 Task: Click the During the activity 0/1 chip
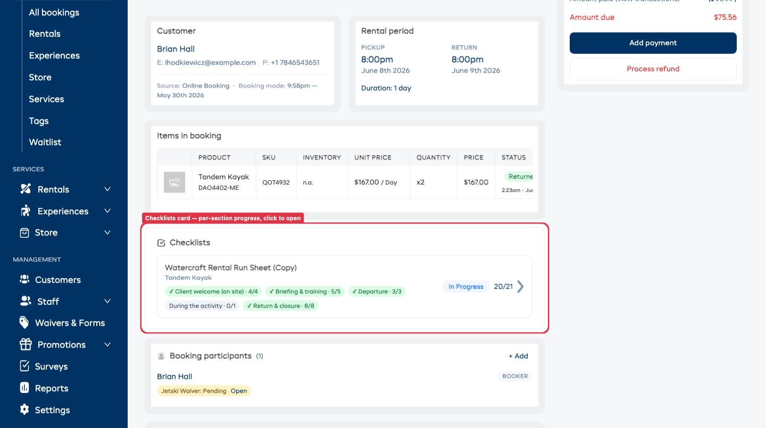(x=202, y=306)
